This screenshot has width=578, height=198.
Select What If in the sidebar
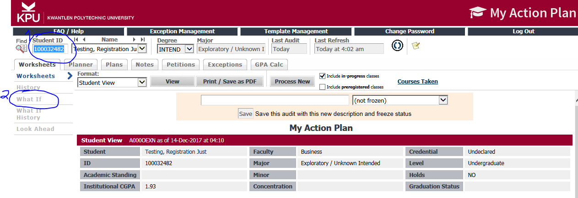pos(29,99)
